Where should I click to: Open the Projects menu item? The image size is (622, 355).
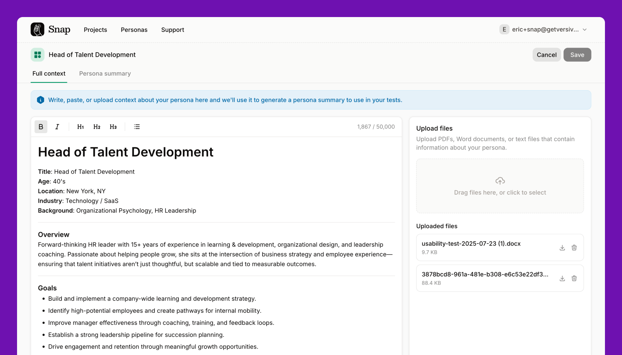point(95,30)
